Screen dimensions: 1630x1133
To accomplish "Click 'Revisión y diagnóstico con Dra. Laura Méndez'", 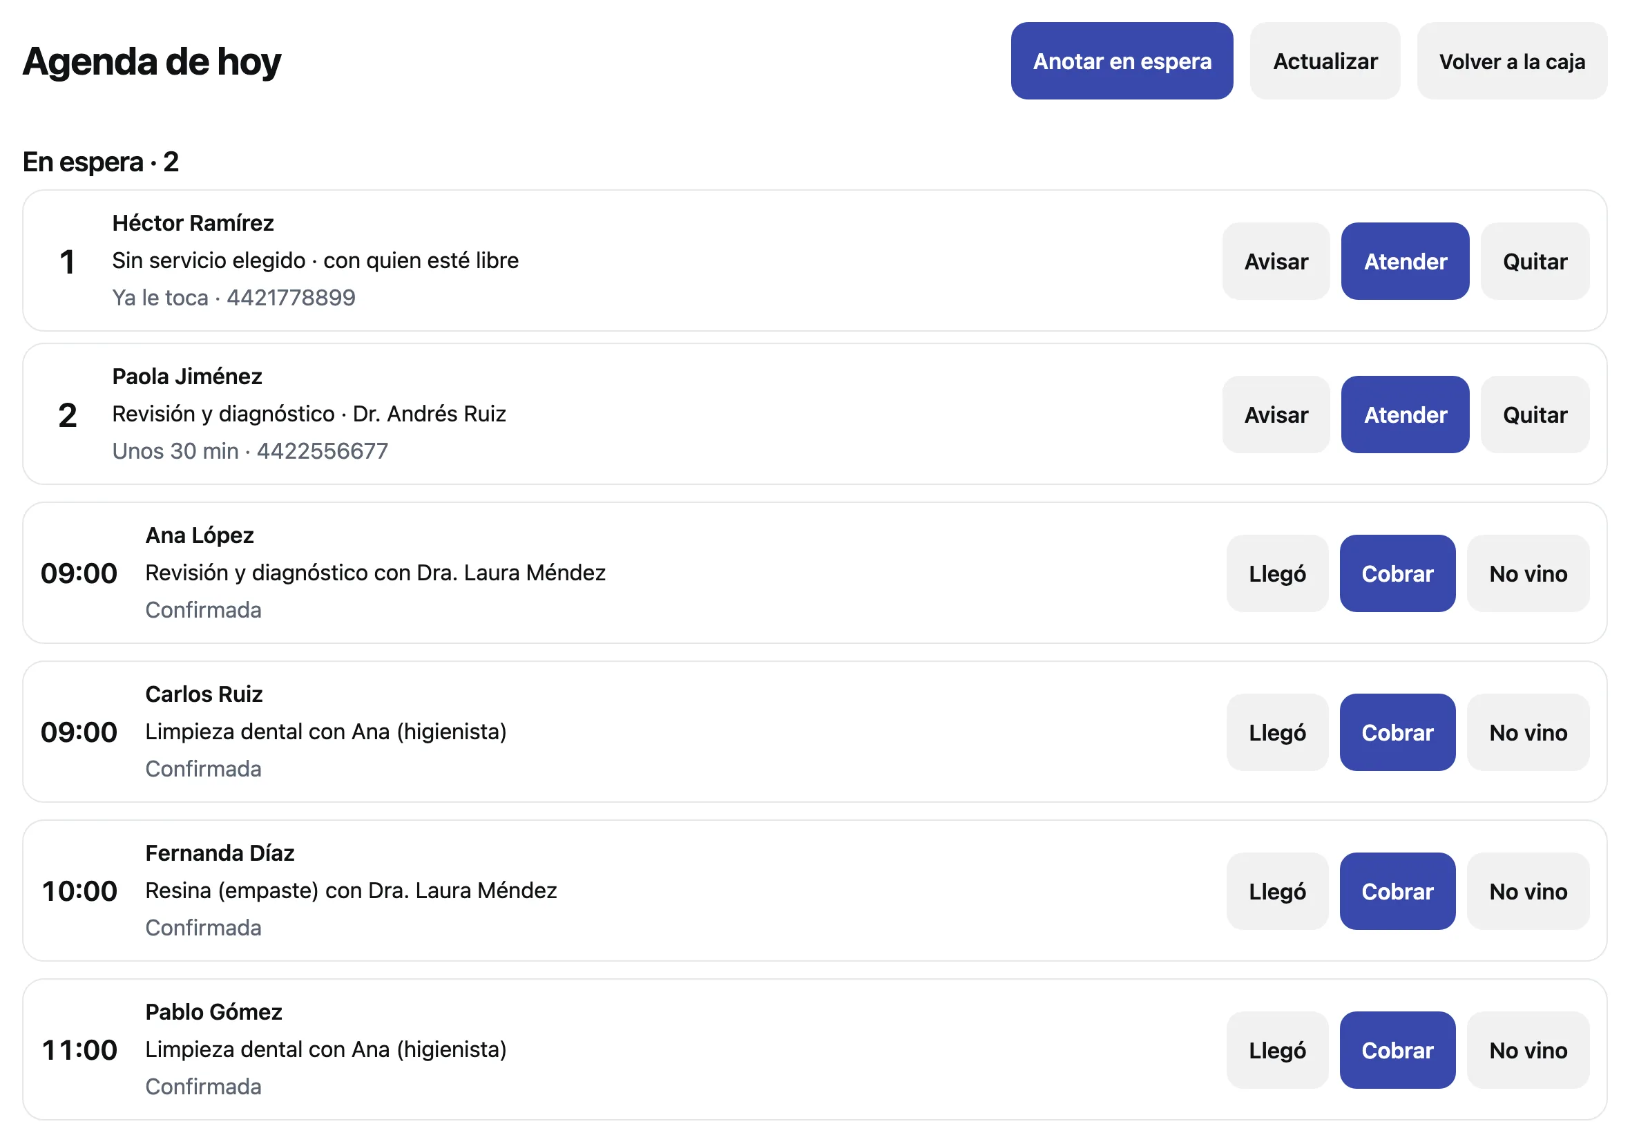I will click(376, 573).
